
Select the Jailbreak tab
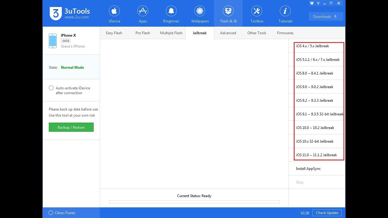click(x=199, y=33)
